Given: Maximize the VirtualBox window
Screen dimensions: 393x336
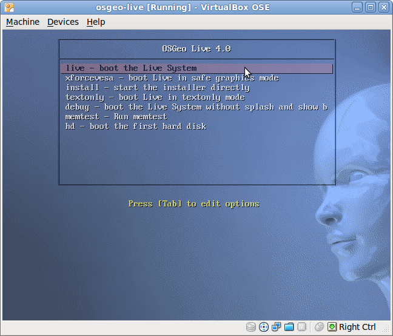Looking at the screenshot, I should (x=370, y=7).
